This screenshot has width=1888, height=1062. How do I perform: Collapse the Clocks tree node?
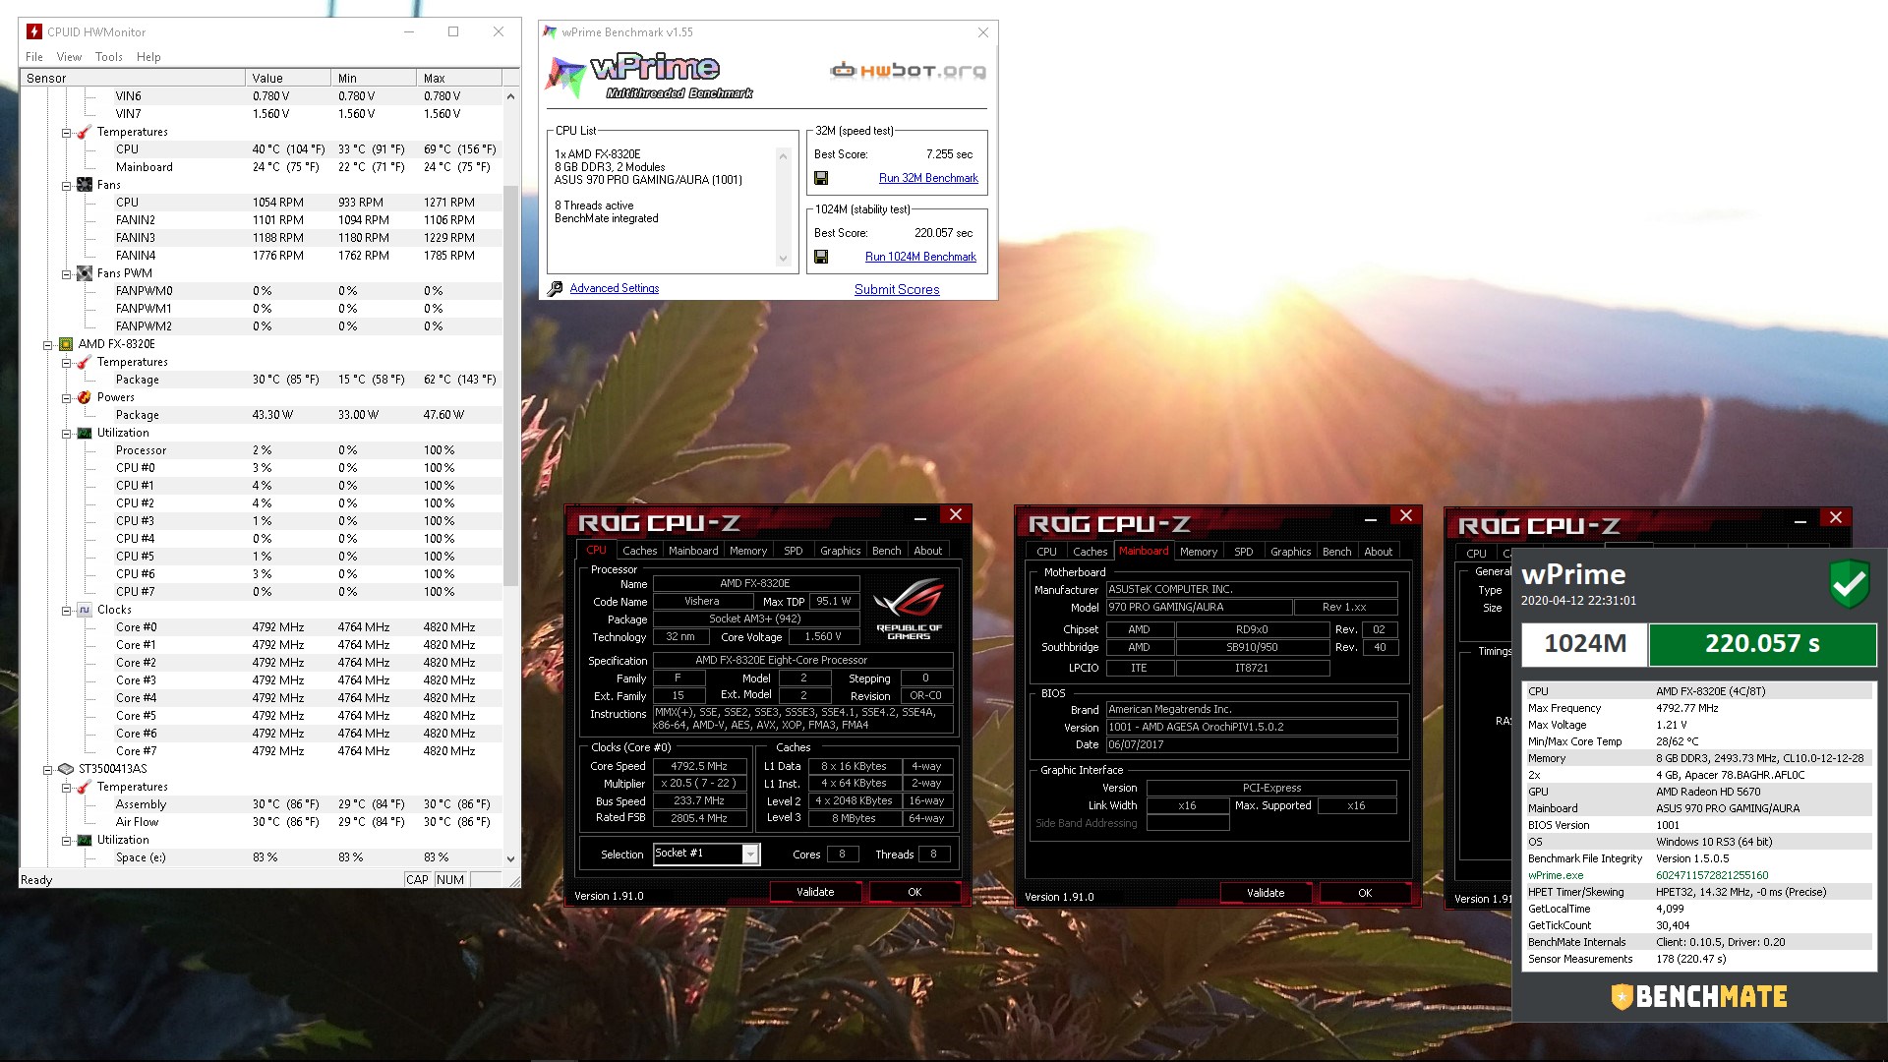(x=66, y=610)
